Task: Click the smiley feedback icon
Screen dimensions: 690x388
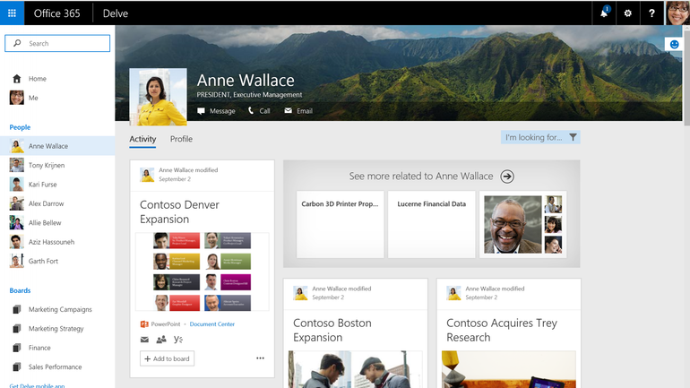Action: [674, 44]
